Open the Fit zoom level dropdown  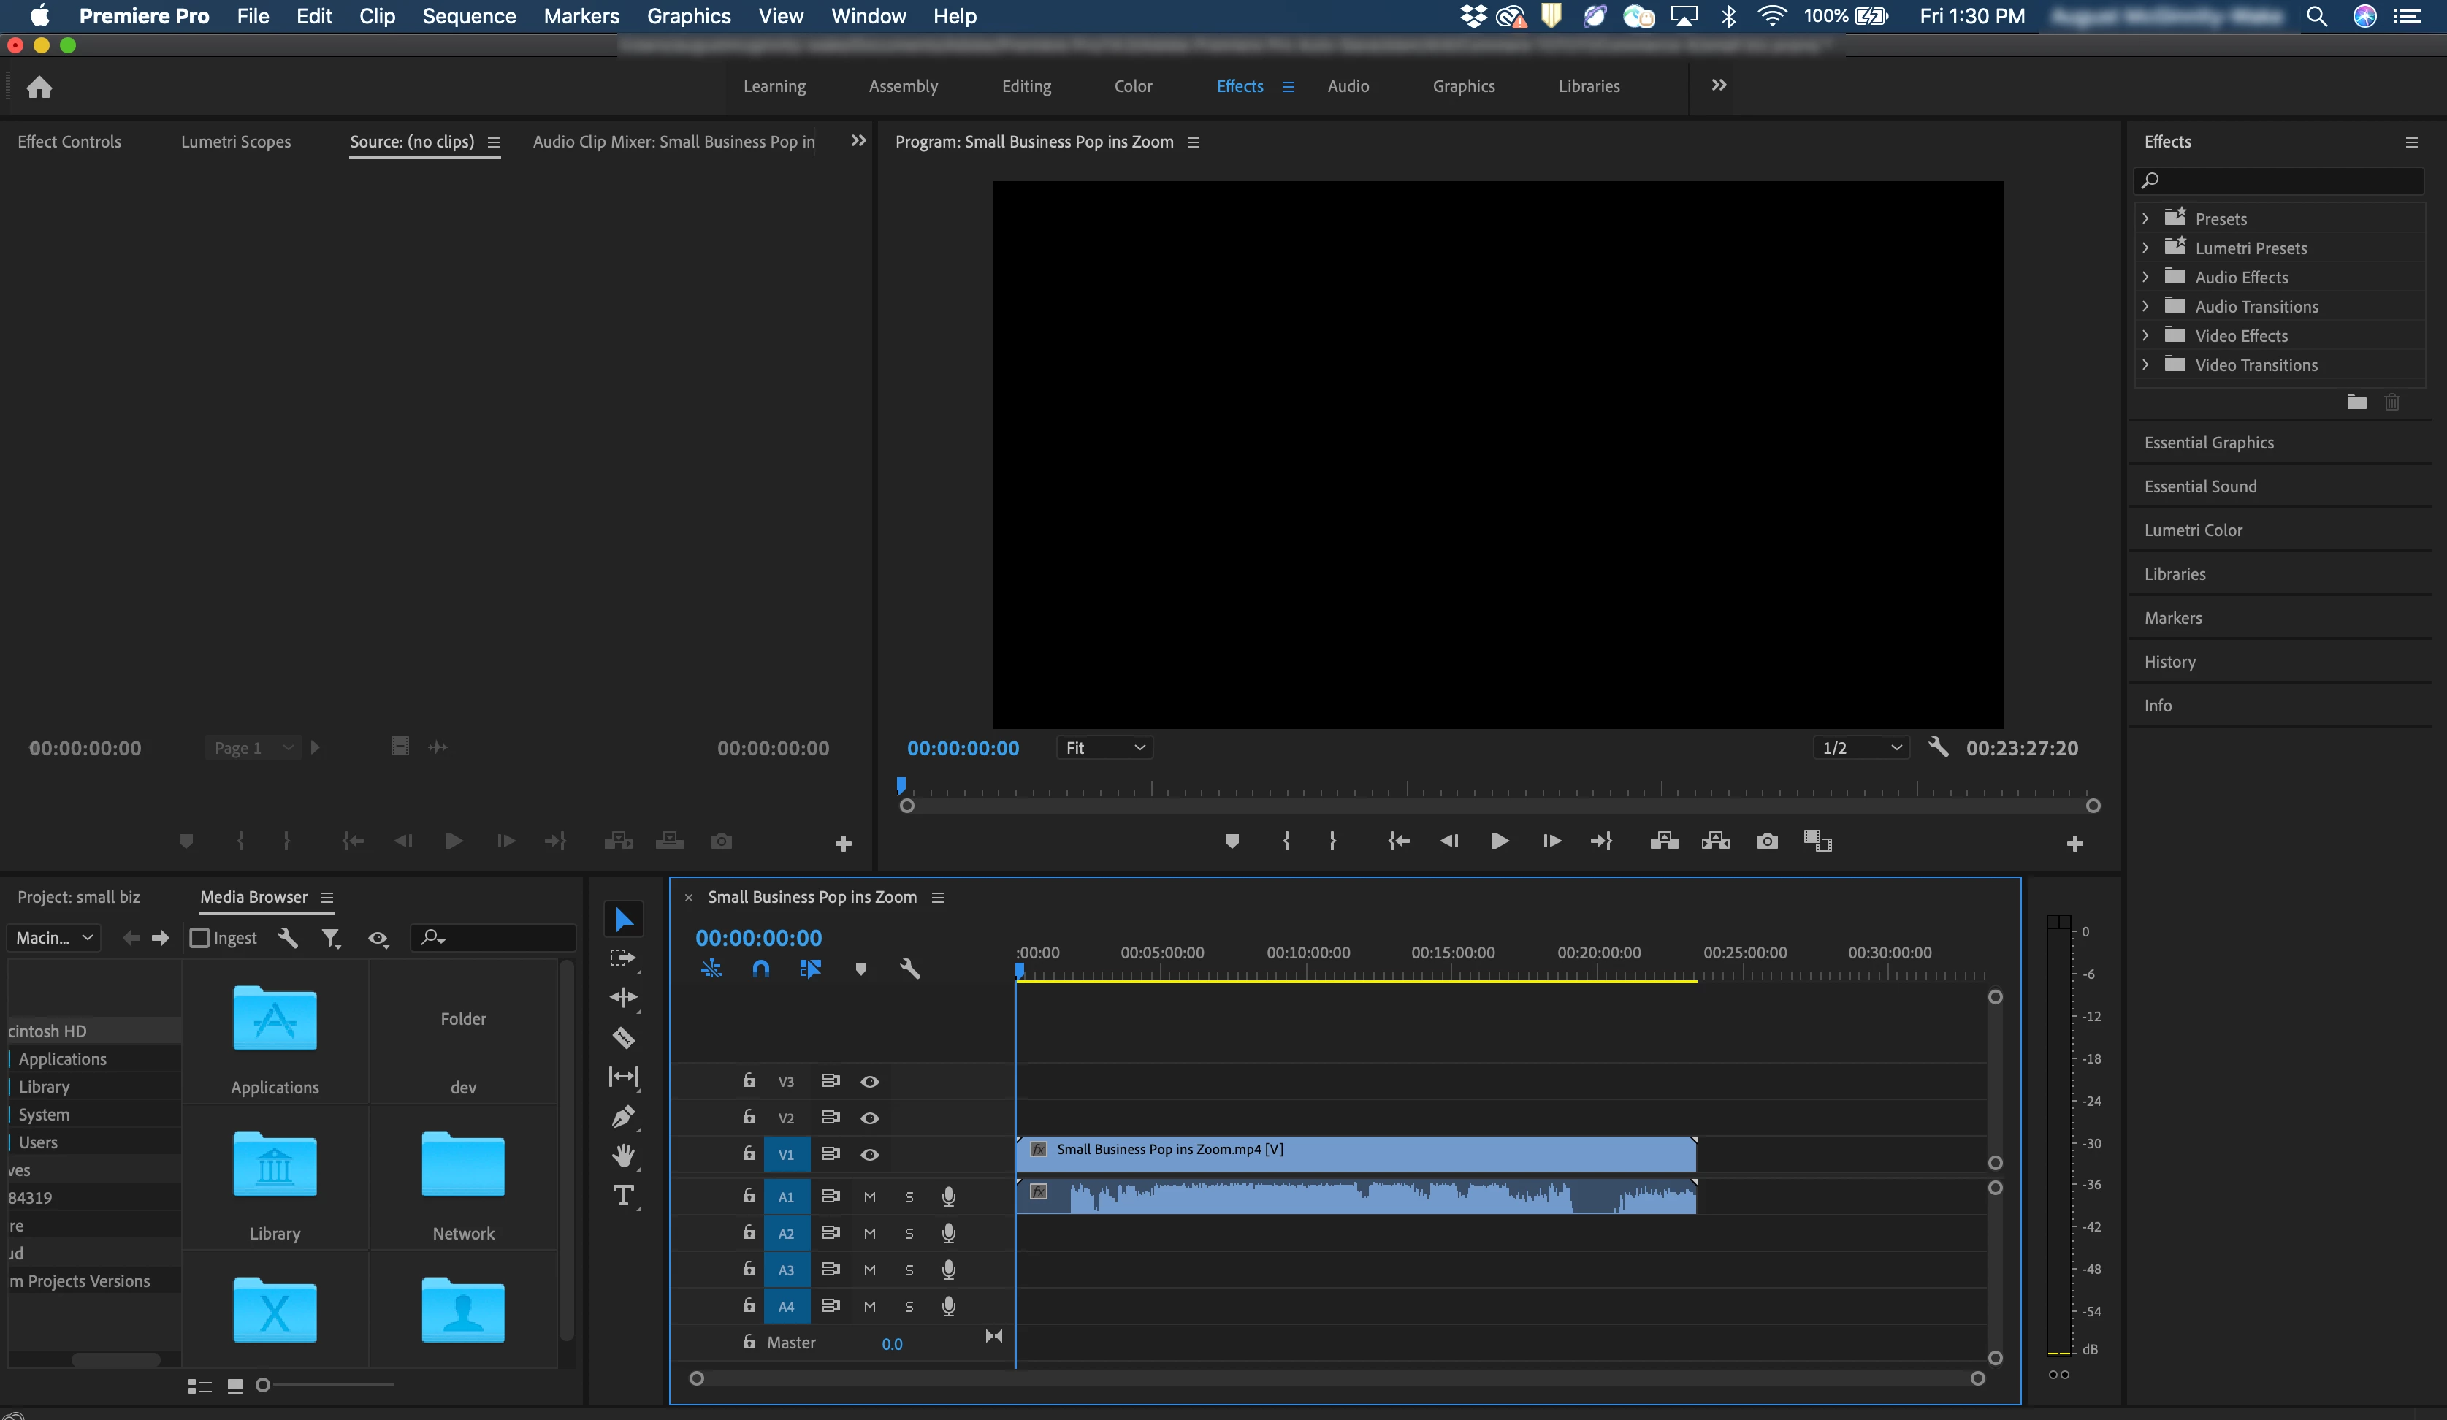click(1105, 748)
